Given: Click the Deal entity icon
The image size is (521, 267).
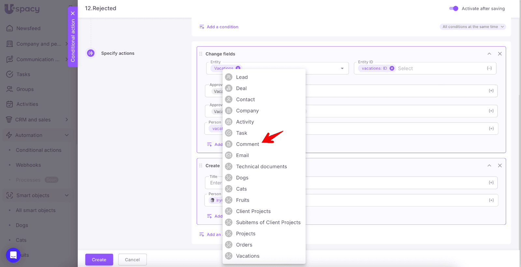Looking at the screenshot, I should coord(229,88).
